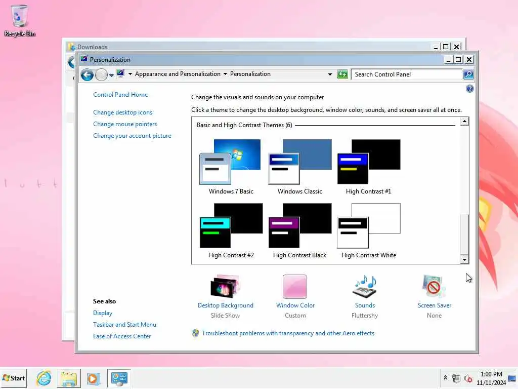
Task: Open recent pages dropdown next to Forward
Action: (112, 75)
